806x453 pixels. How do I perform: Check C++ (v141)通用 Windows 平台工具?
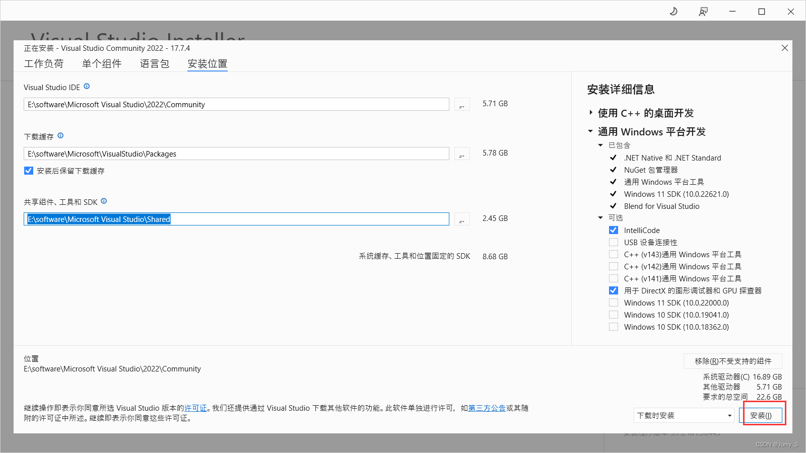coord(614,278)
